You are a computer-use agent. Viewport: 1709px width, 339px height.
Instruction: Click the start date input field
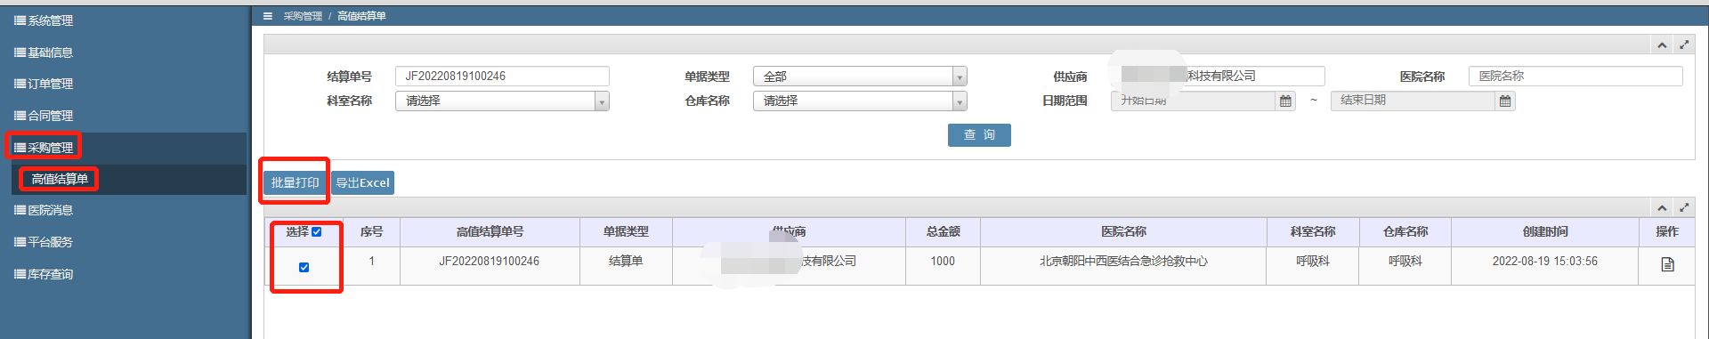pos(1193,101)
